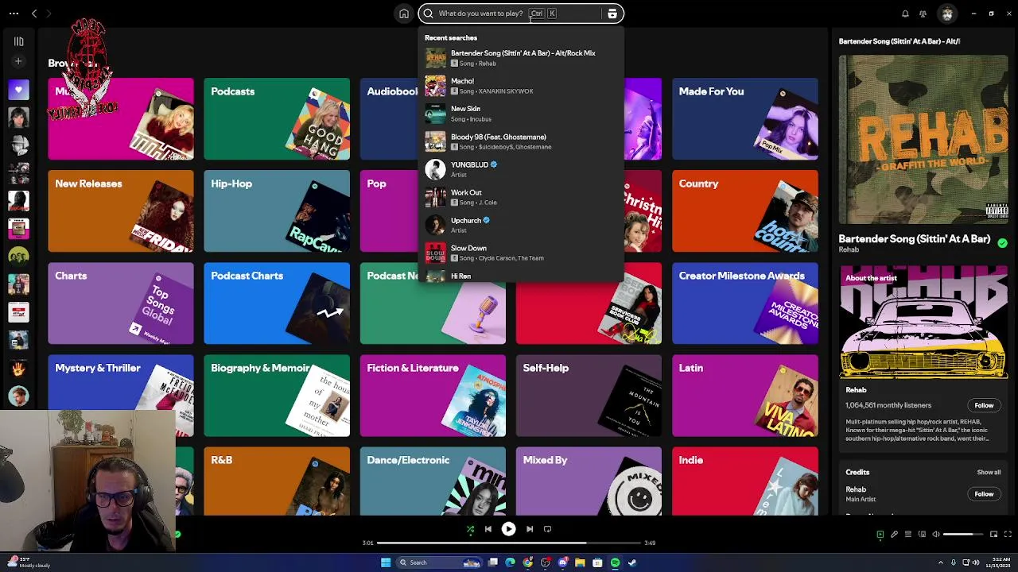Open Biography & Memoir card
The height and width of the screenshot is (572, 1018).
coord(277,396)
